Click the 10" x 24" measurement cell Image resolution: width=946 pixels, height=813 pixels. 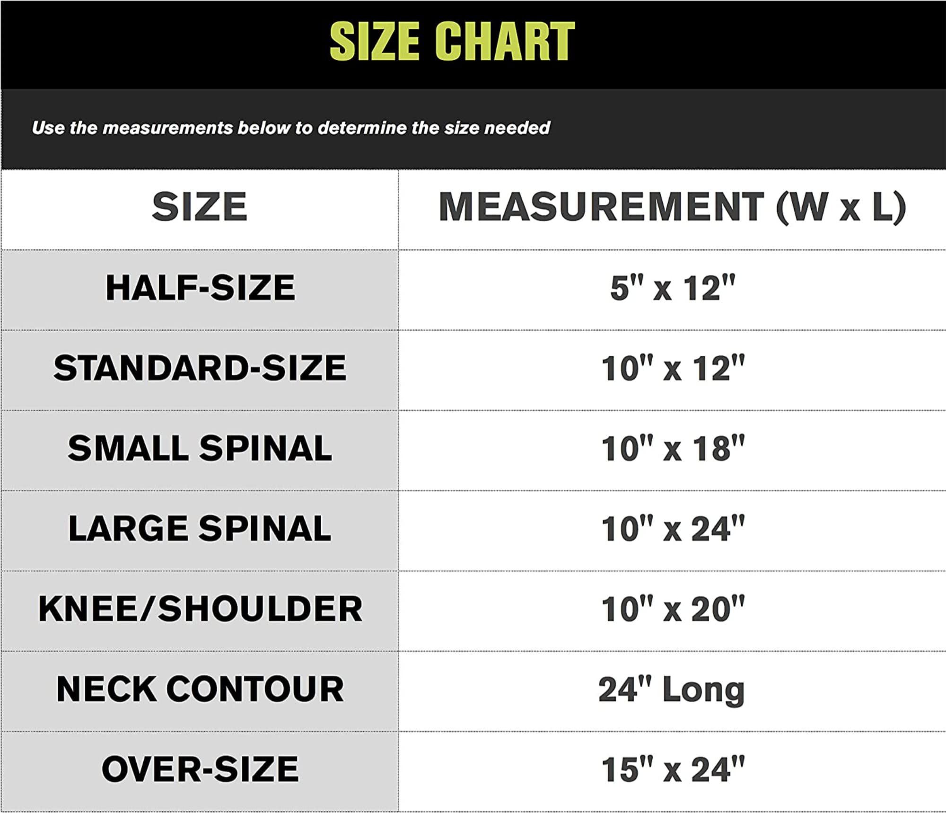coord(673,529)
